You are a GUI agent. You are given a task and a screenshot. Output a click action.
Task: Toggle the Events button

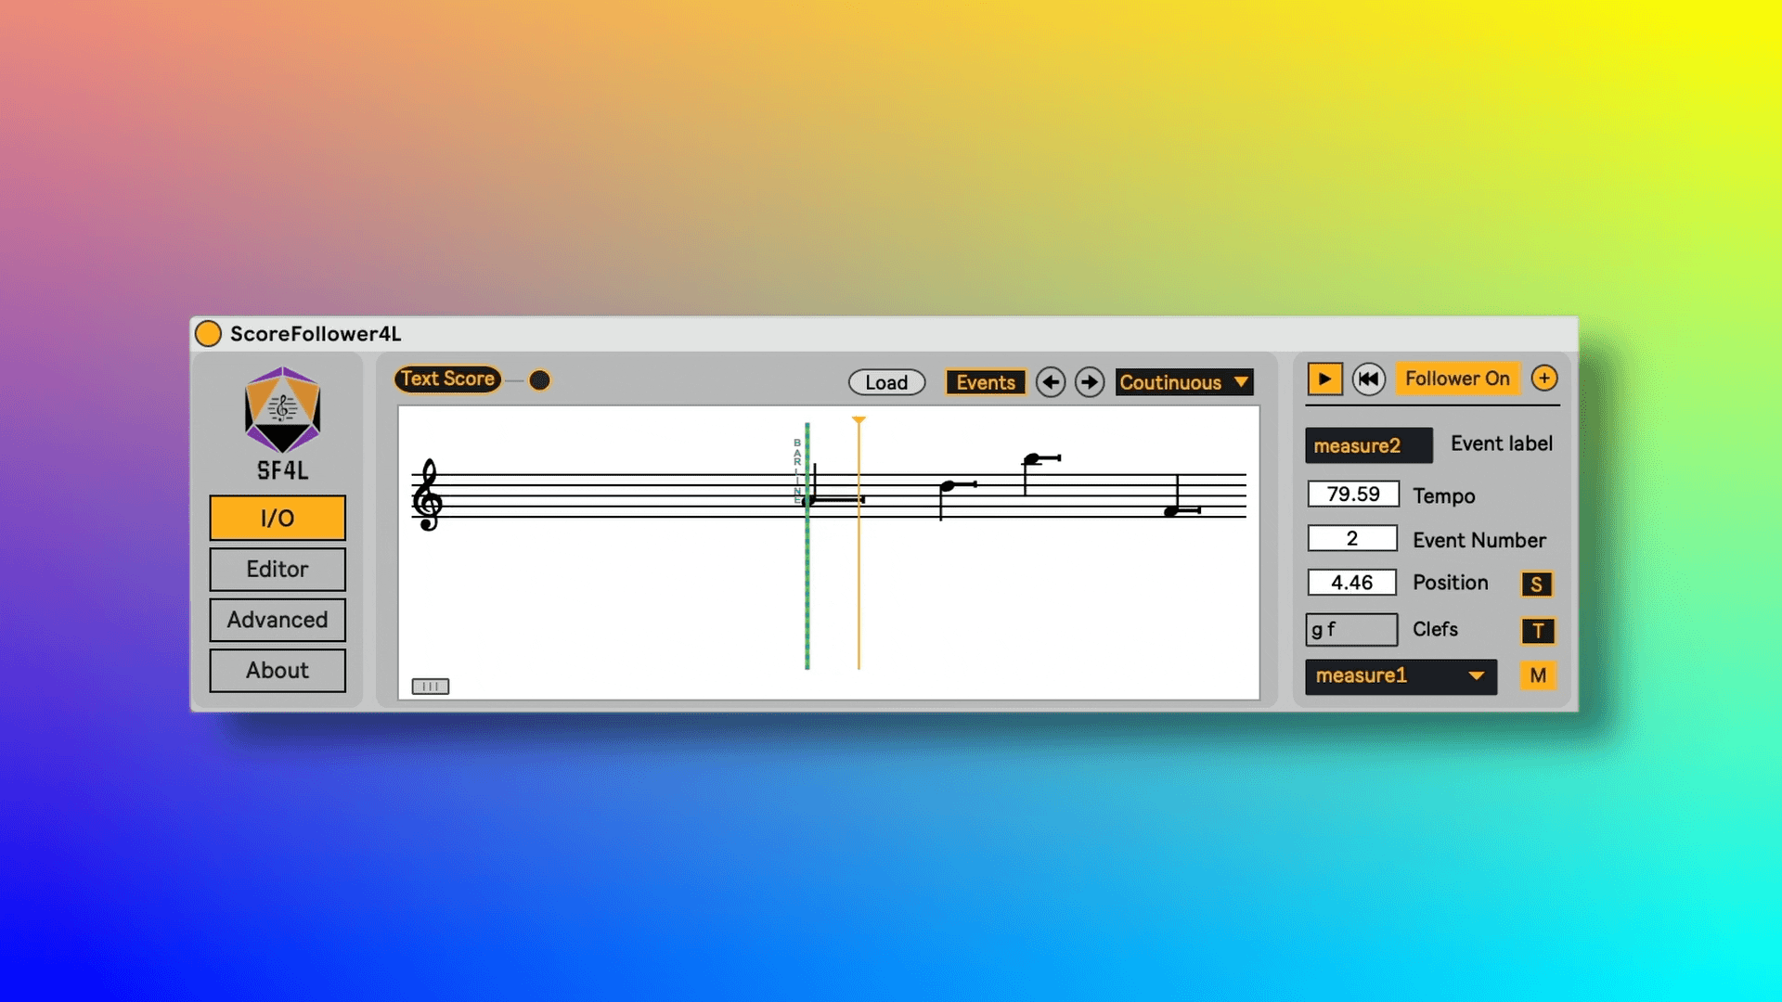coord(985,382)
